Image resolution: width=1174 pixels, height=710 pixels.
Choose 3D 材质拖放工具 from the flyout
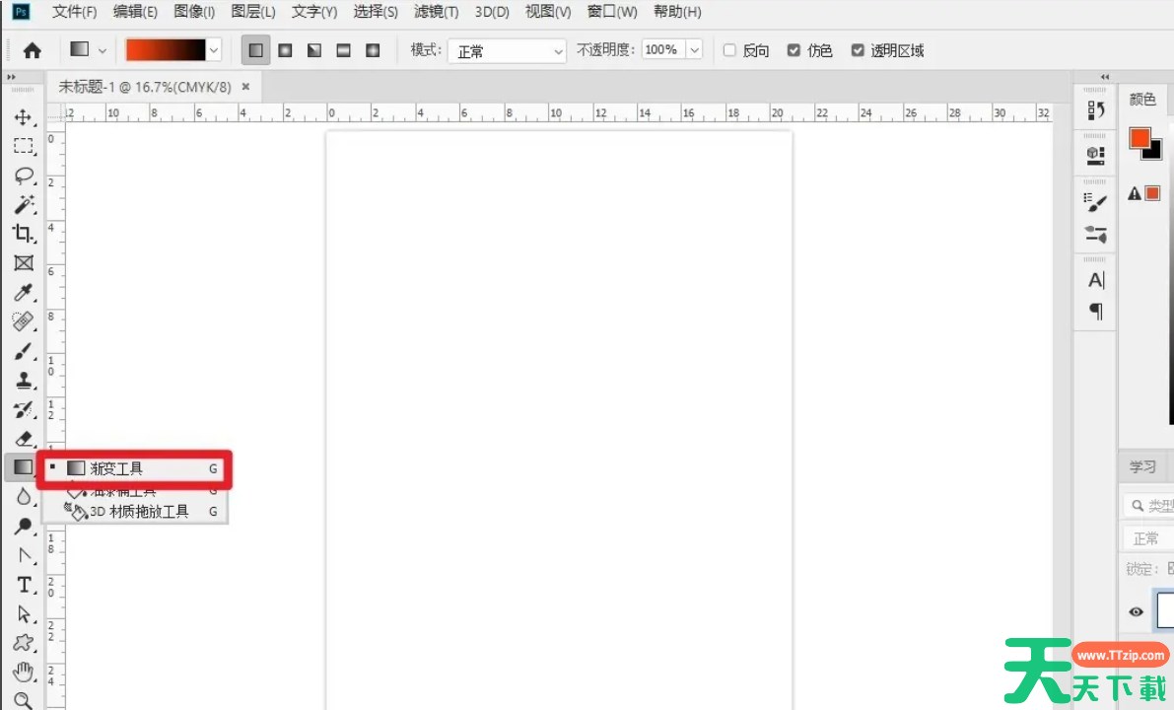[x=139, y=512]
